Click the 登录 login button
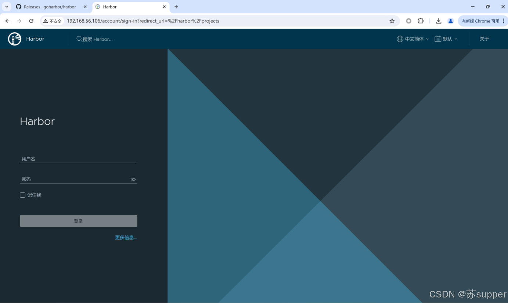The height and width of the screenshot is (303, 508). click(x=79, y=221)
